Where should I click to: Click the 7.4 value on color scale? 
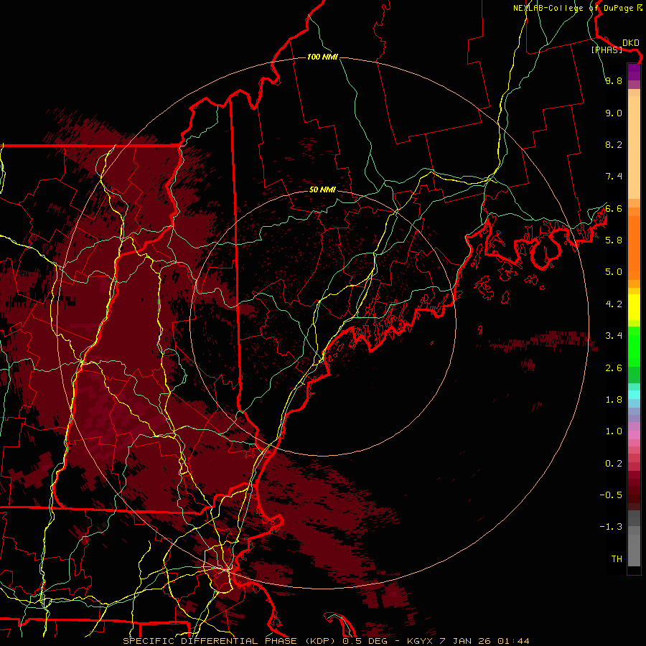coord(614,177)
